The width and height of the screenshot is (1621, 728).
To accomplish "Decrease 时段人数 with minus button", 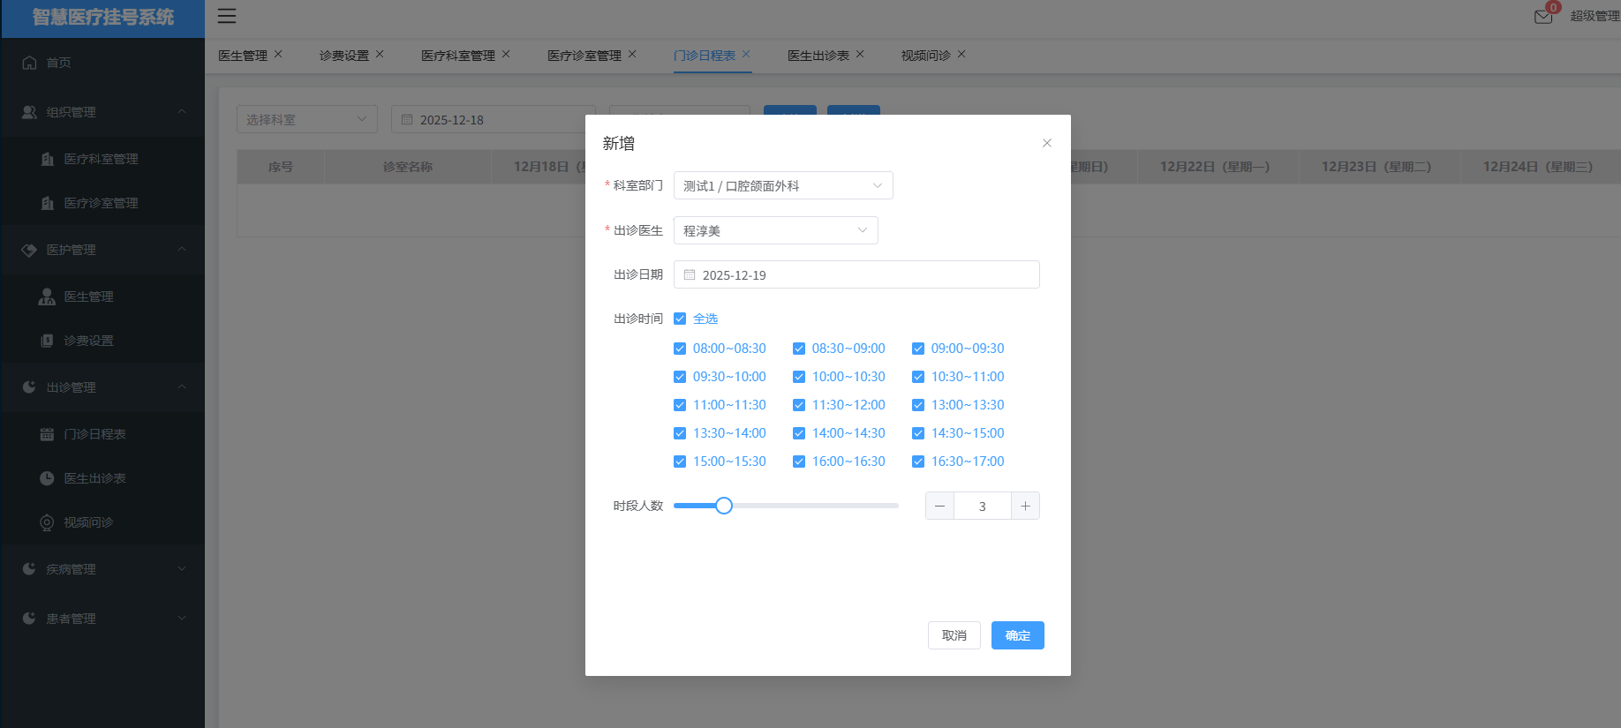I will [939, 506].
